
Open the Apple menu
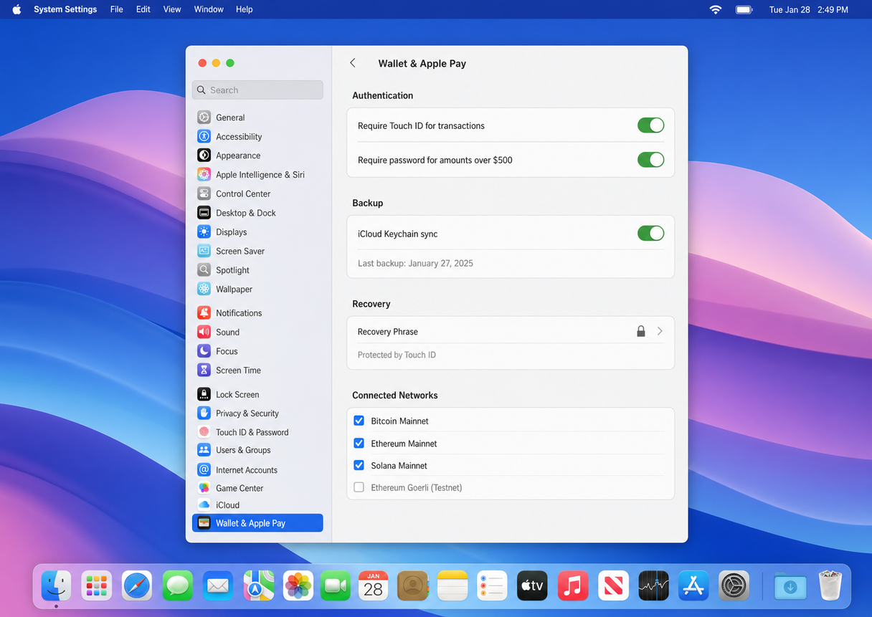[x=16, y=9]
